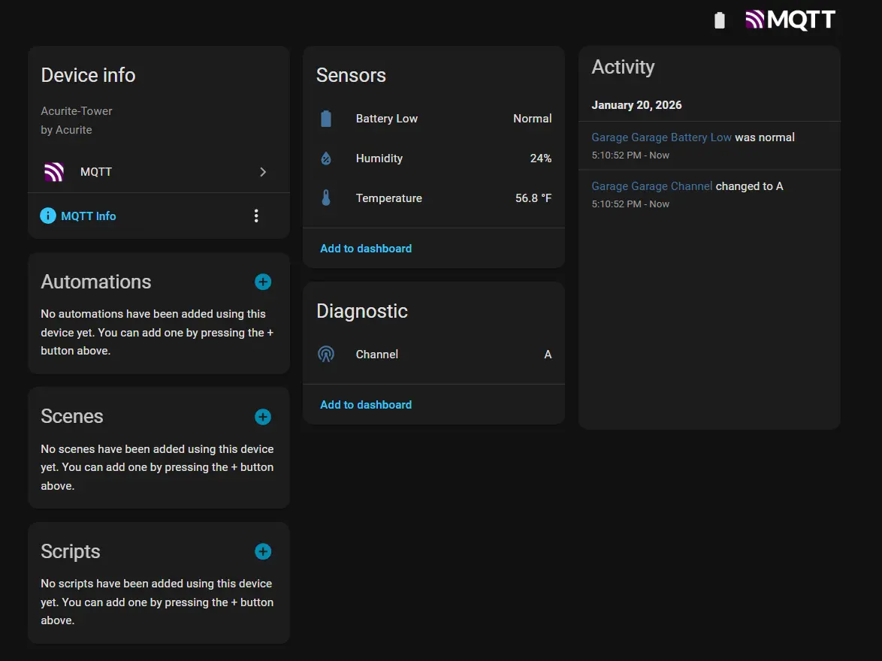
Task: Add Diagnostic entities to dashboard
Action: [x=366, y=405]
